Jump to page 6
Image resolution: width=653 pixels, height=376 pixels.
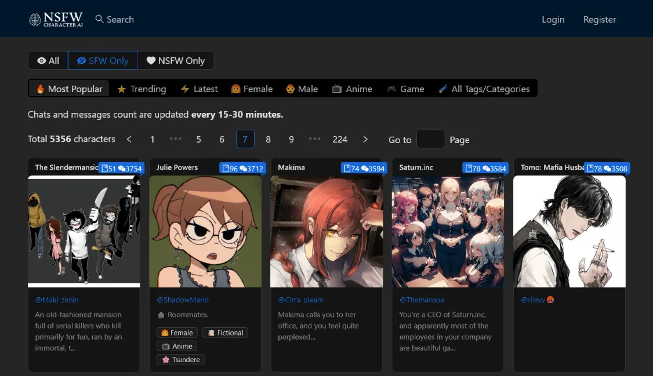point(222,140)
